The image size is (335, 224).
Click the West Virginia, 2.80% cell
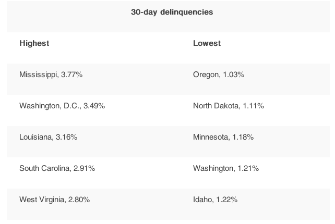(x=54, y=200)
